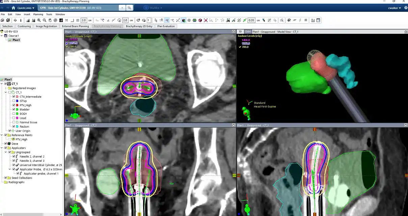Click the open folder toolbar icon
Image resolution: width=408 pixels, height=216 pixels.
point(3,20)
